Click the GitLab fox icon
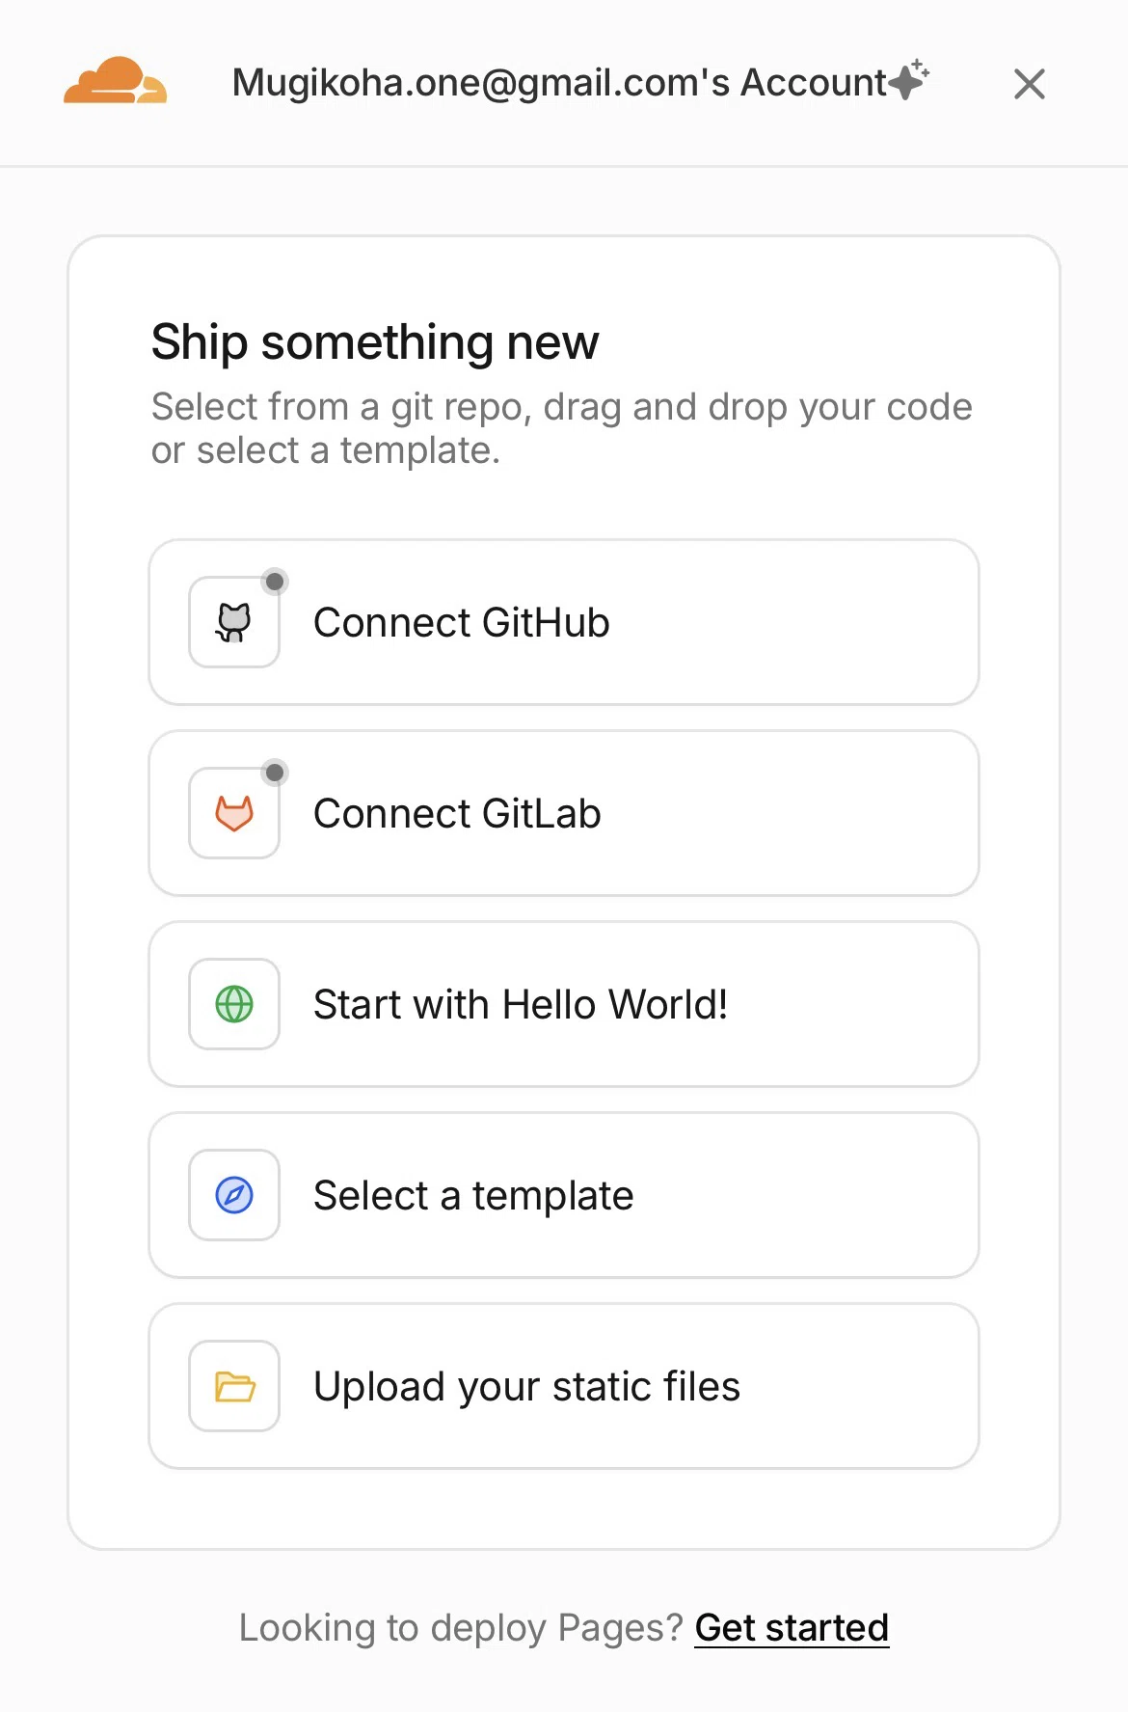Screen dimensions: 1128x1712 234,813
